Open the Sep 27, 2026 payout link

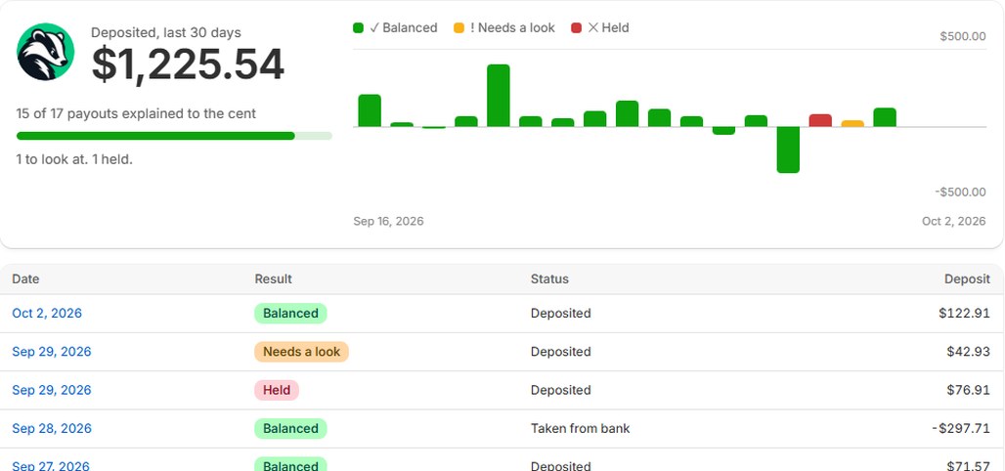click(51, 466)
